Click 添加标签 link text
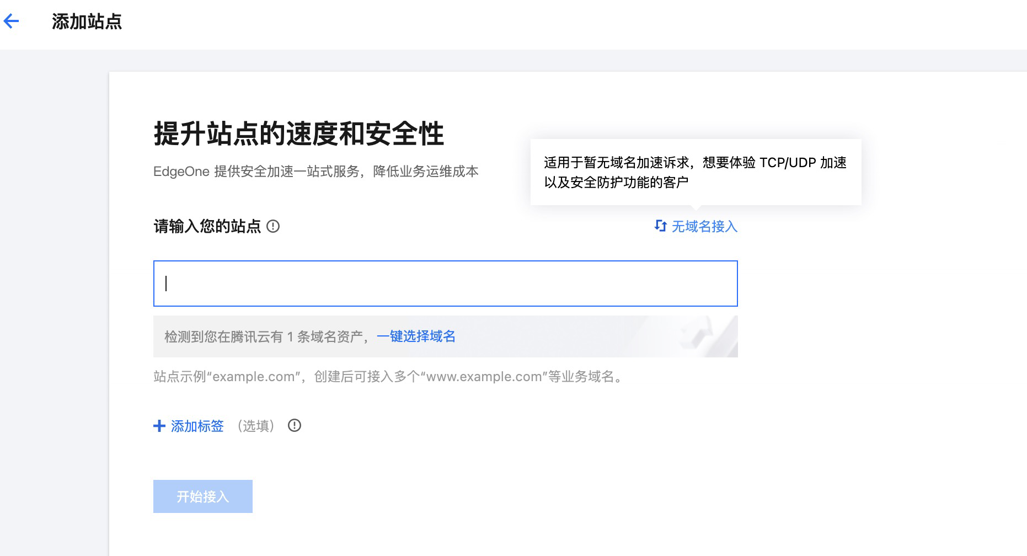The image size is (1027, 556). coord(197,426)
